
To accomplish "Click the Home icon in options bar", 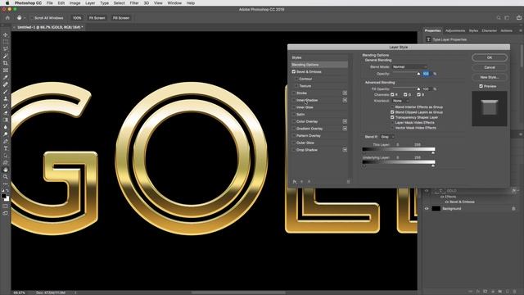I will pos(7,18).
